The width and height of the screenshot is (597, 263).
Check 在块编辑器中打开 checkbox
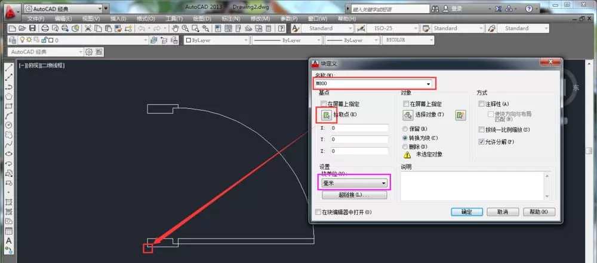coord(318,212)
